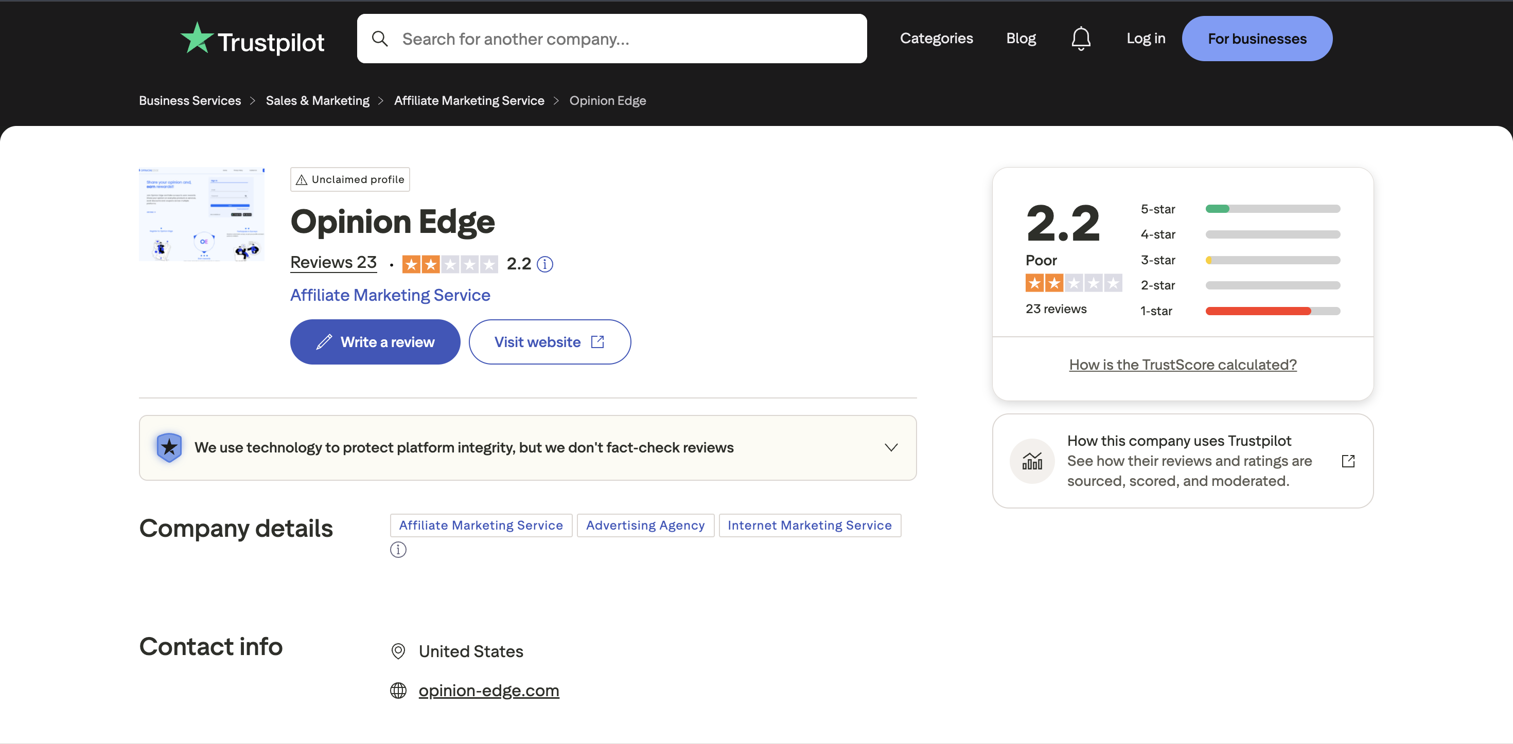The image size is (1513, 744).
Task: Click the location pin icon next to United States
Action: (x=398, y=651)
